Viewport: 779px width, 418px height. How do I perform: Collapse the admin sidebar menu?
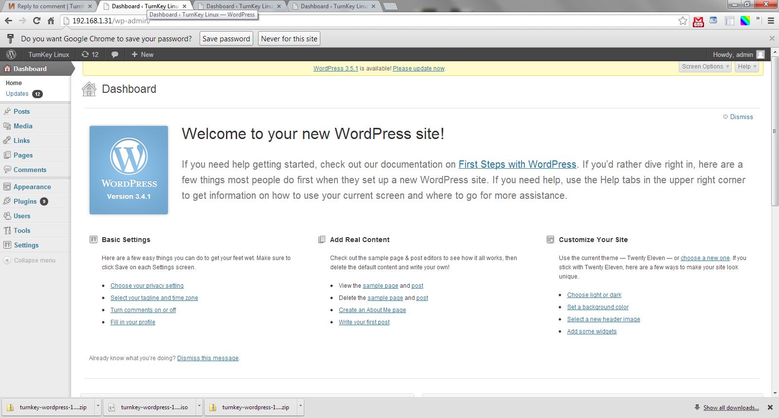(x=29, y=261)
